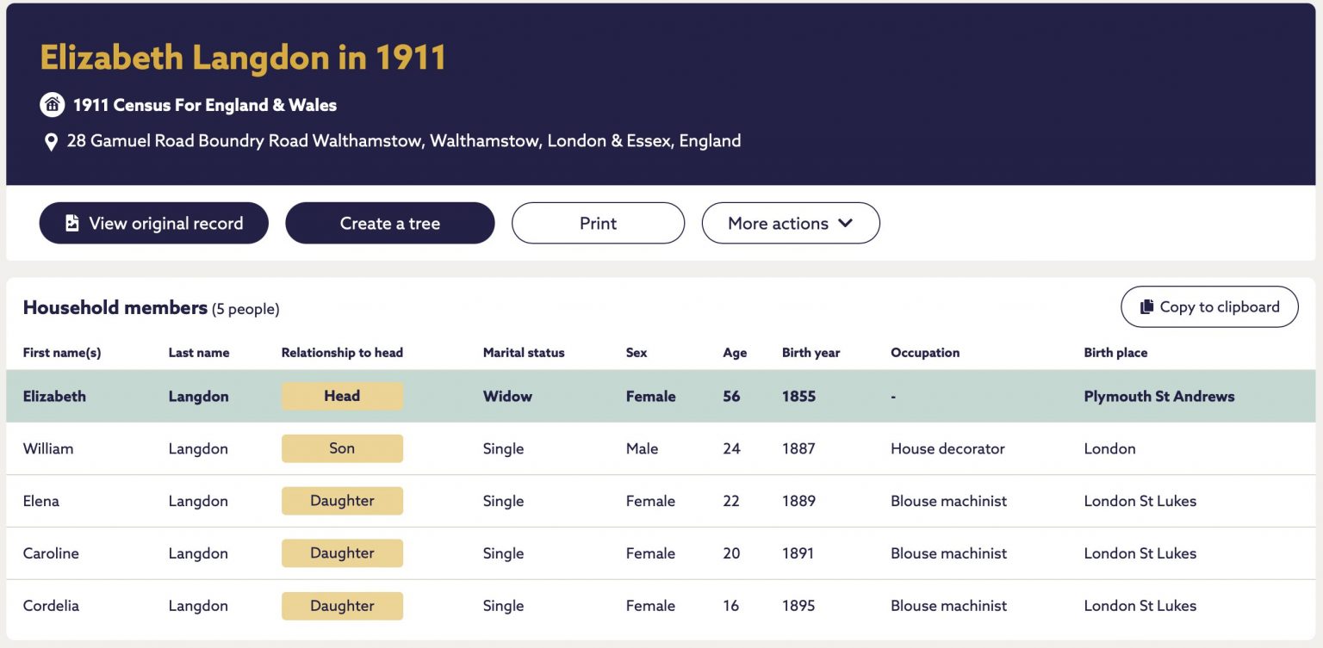Click the clipboard icon in Copy to clipboard
Image resolution: width=1323 pixels, height=648 pixels.
(1146, 307)
